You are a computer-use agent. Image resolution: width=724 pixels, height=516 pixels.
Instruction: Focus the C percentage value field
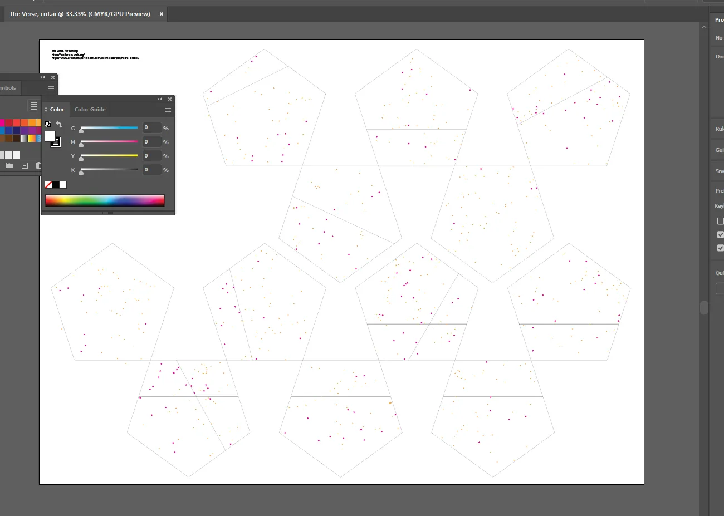(x=151, y=128)
